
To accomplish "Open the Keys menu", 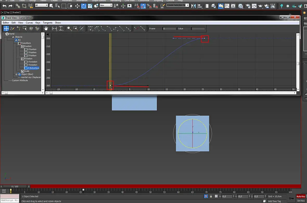I will pos(38,23).
